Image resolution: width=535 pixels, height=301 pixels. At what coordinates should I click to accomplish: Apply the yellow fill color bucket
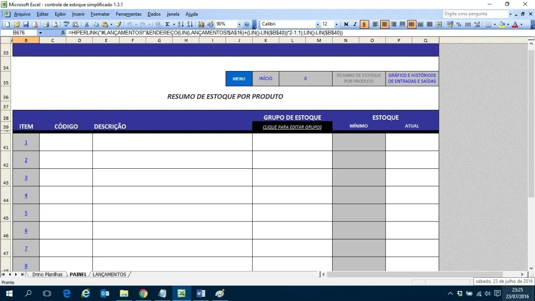point(502,24)
